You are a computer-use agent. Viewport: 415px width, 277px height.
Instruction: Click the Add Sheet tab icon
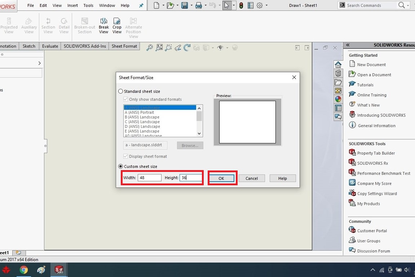point(18,253)
